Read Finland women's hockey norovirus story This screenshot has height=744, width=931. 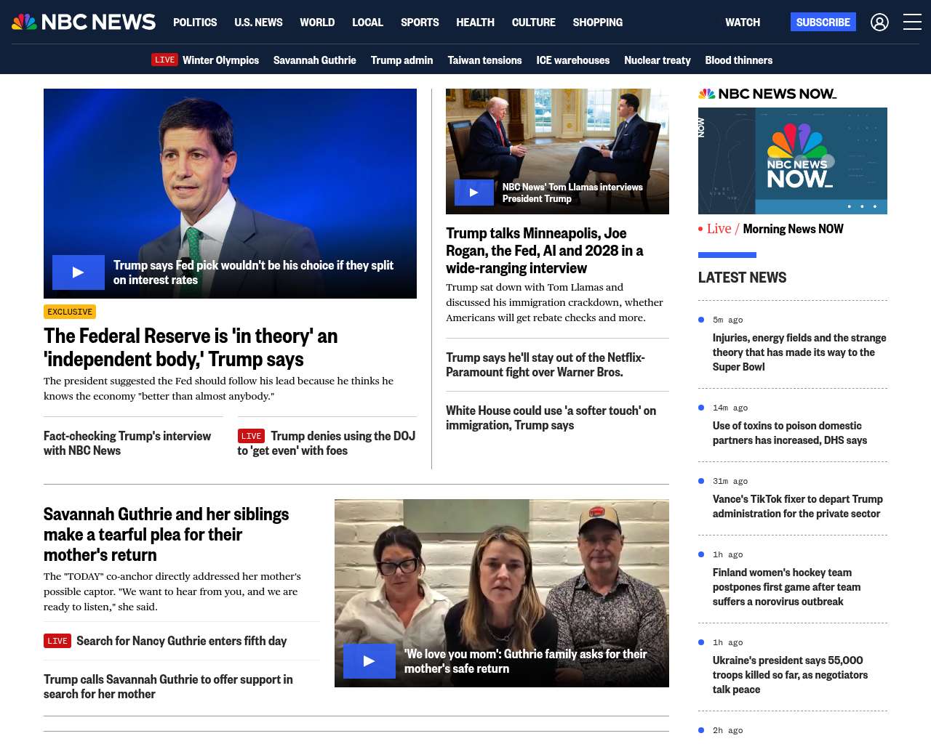tap(786, 587)
